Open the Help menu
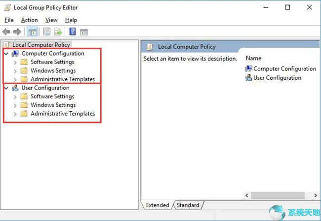321x221 pixels. [x=71, y=20]
